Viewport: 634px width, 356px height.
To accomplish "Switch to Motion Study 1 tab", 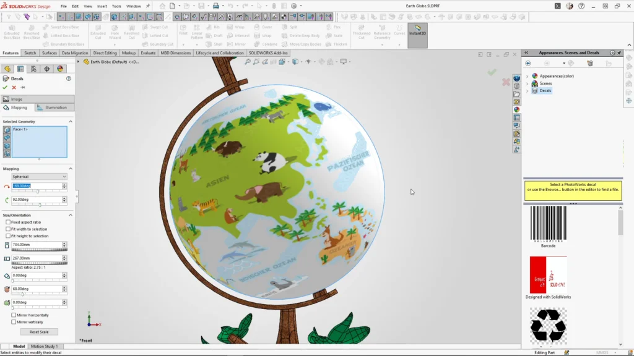I will pyautogui.click(x=44, y=346).
